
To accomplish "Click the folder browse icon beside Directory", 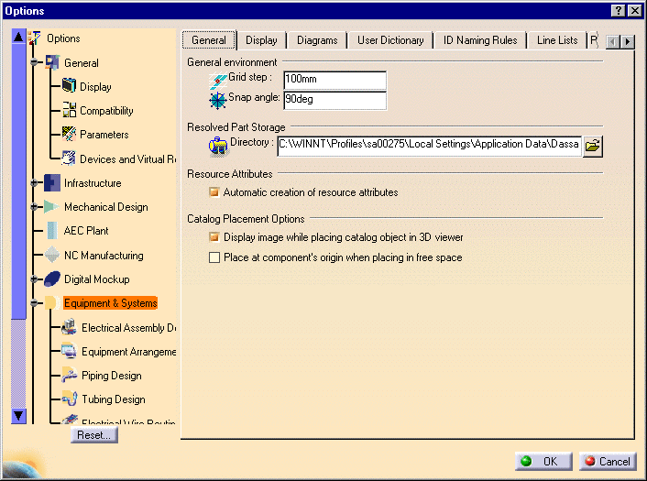I will [x=594, y=145].
